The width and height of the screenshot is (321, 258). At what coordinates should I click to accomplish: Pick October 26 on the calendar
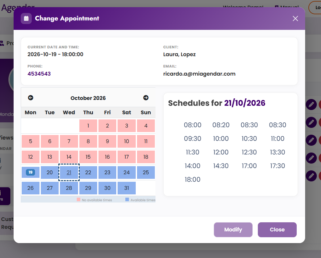(x=30, y=188)
